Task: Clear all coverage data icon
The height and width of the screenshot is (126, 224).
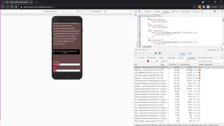Action: point(152,61)
